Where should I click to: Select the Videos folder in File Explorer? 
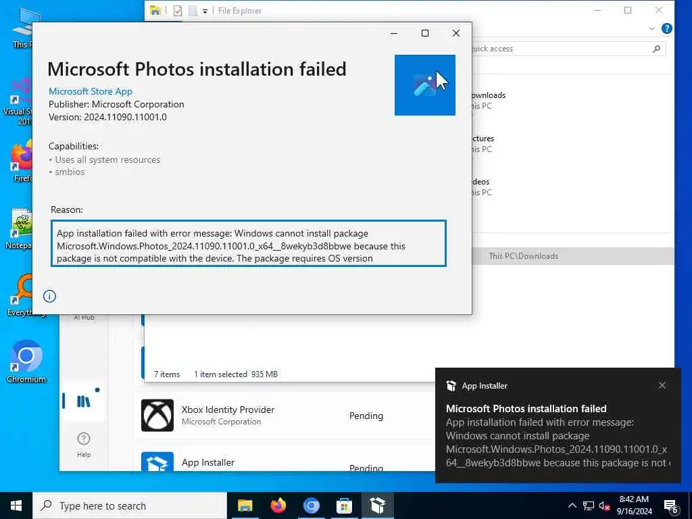(x=481, y=187)
